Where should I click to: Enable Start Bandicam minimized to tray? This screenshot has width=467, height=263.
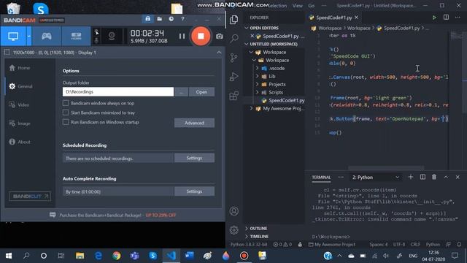pos(66,113)
